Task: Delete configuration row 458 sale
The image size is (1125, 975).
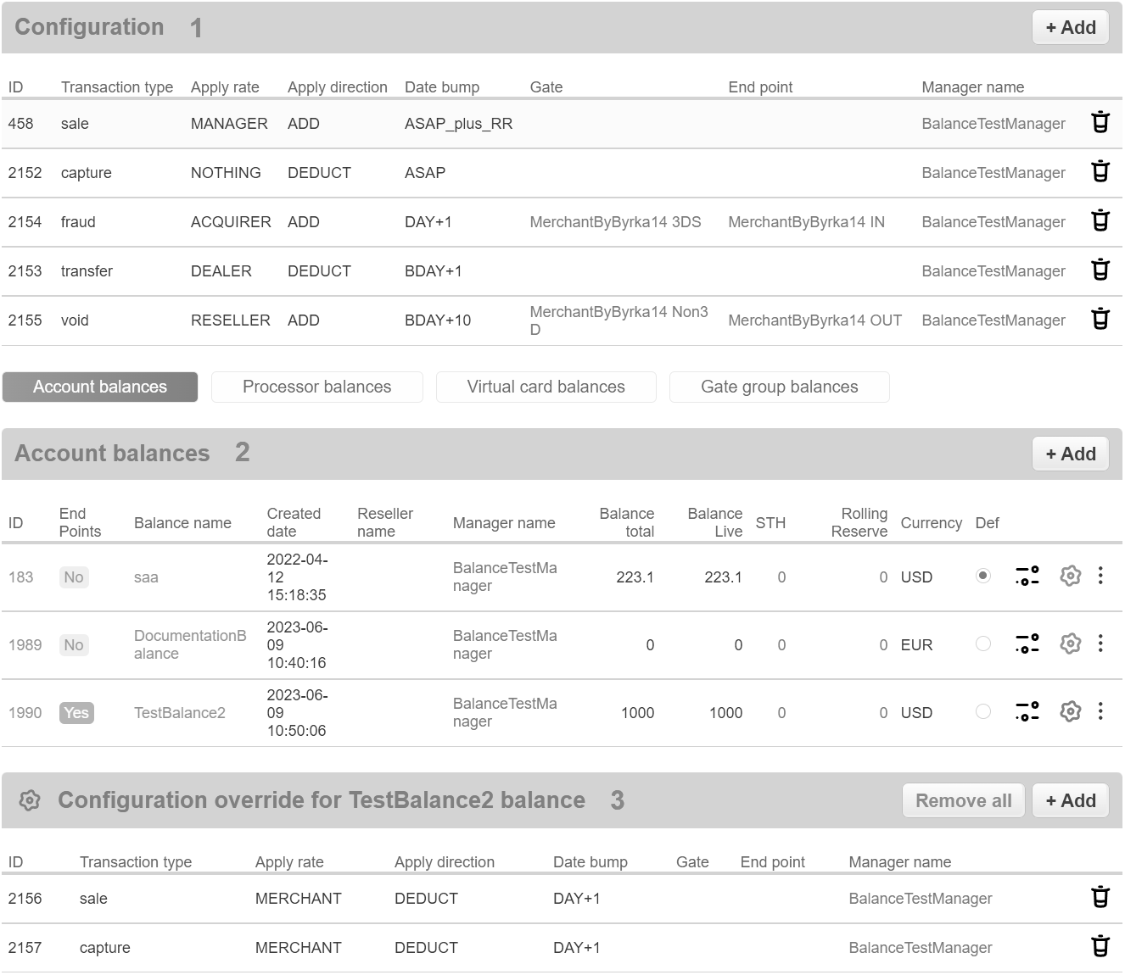Action: point(1100,123)
